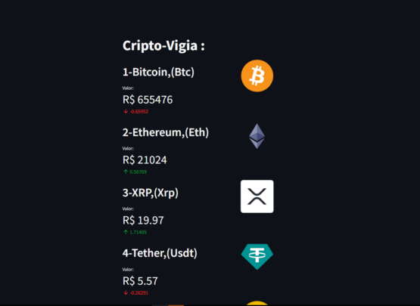Click the Valor label above Ethereum price
Screen dimensions: 420x306
128,148
